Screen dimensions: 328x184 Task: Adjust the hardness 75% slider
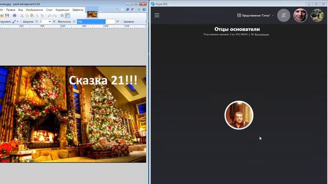(x=96, y=21)
